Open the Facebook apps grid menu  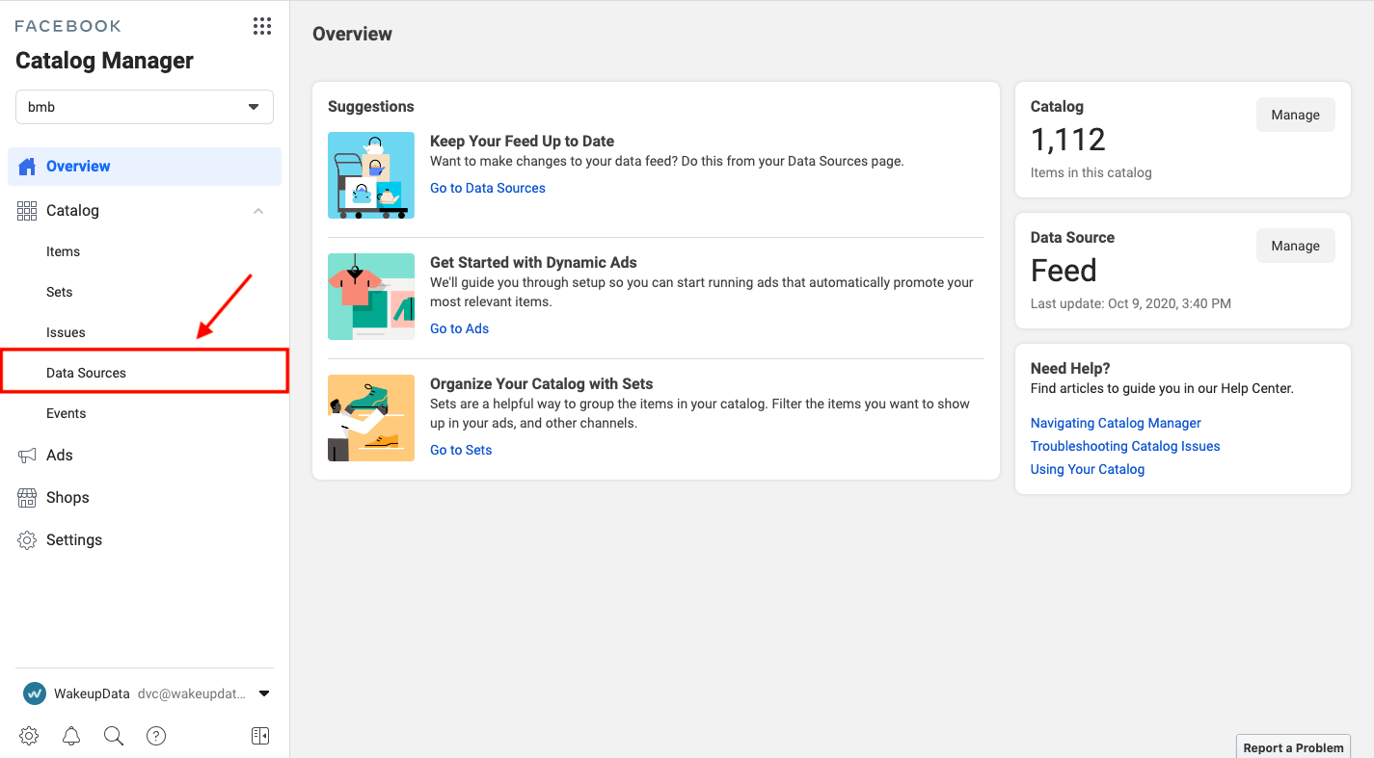click(x=262, y=26)
